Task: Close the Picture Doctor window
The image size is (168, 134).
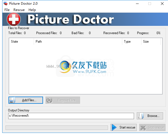Action: pyautogui.click(x=162, y=4)
